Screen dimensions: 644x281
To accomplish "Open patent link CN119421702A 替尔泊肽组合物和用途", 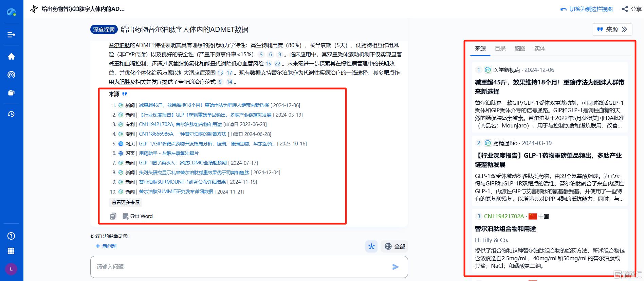I will pyautogui.click(x=180, y=124).
